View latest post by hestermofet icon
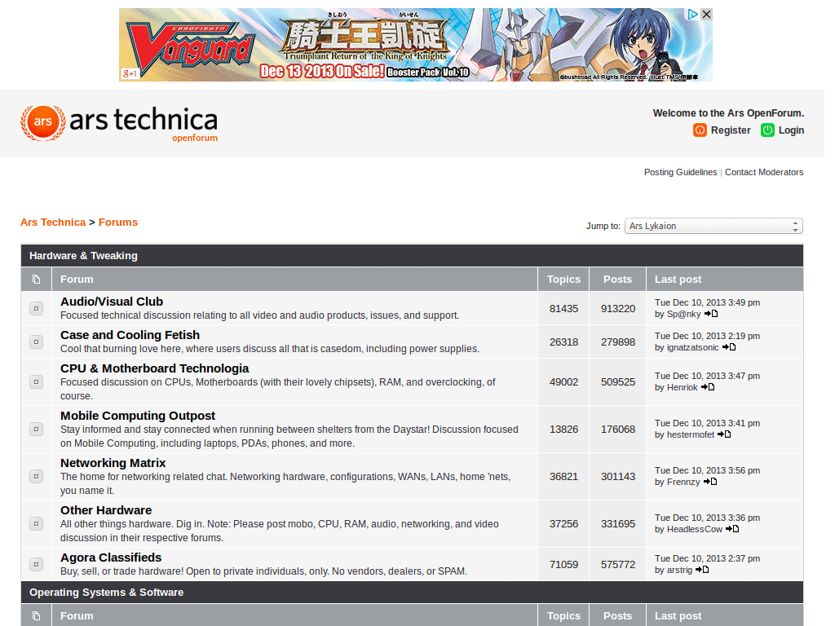The height and width of the screenshot is (626, 835). click(x=724, y=434)
